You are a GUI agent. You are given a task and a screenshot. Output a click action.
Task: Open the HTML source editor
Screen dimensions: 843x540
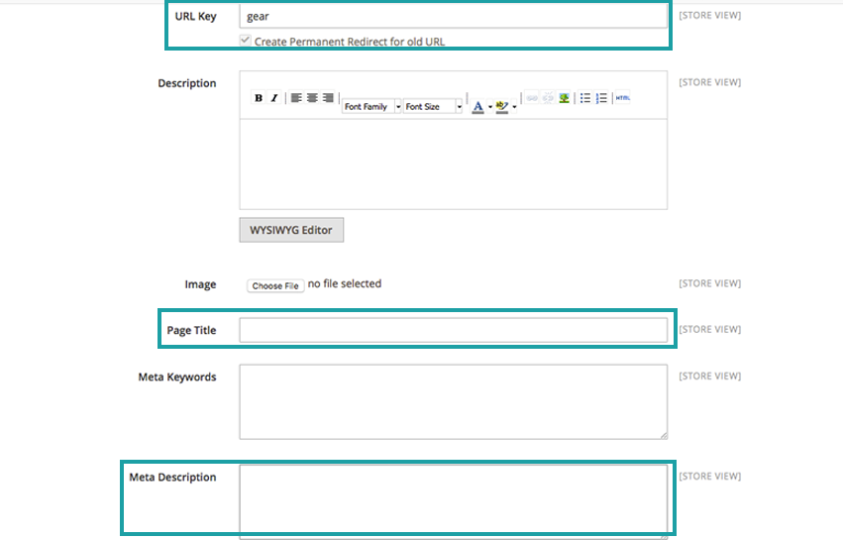622,98
